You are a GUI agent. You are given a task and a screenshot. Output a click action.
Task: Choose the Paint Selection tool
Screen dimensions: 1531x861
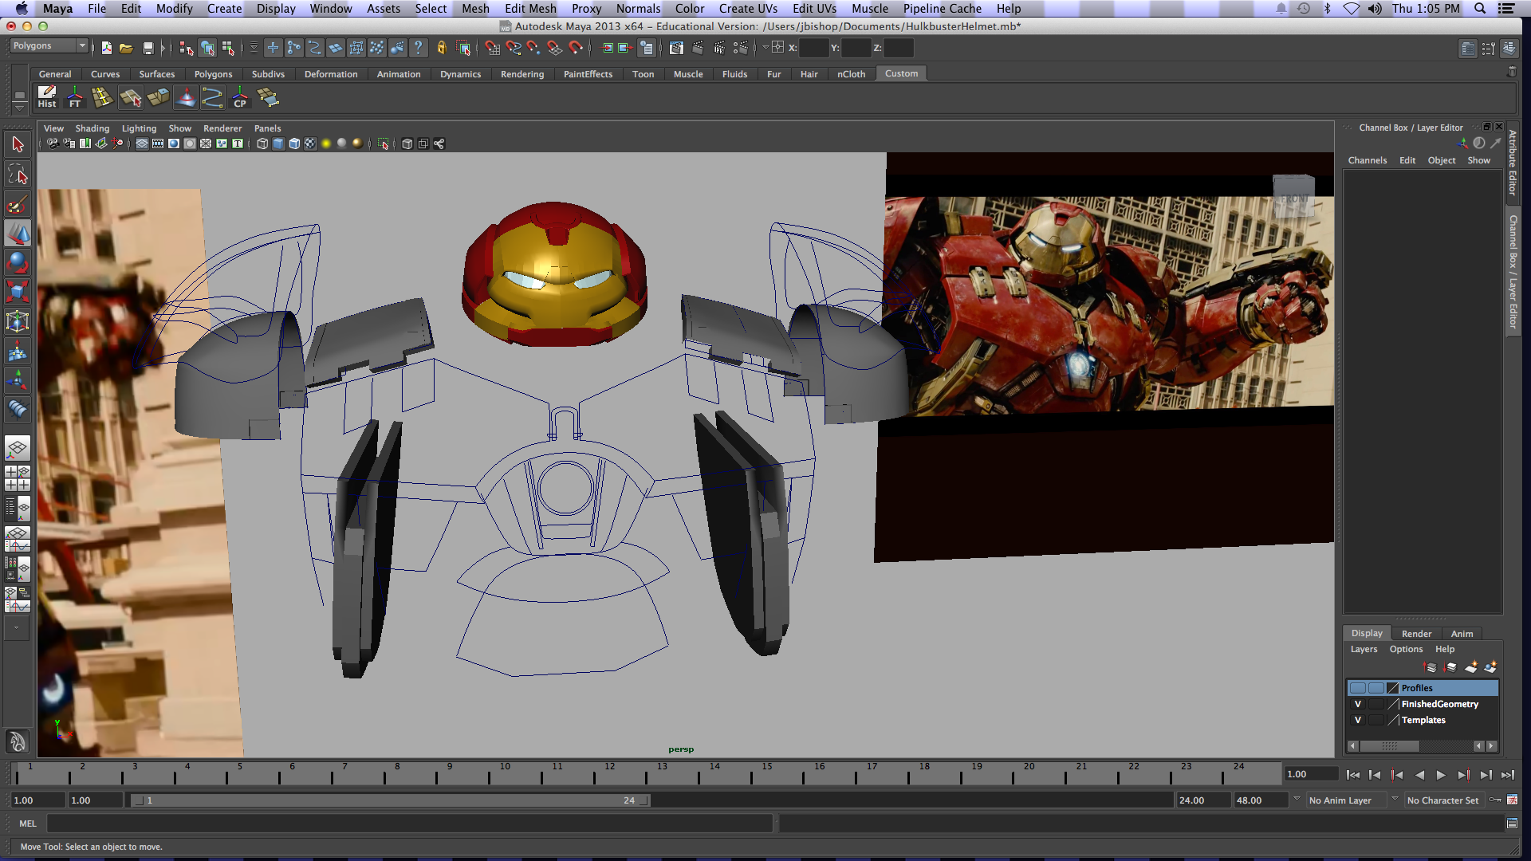tap(18, 205)
